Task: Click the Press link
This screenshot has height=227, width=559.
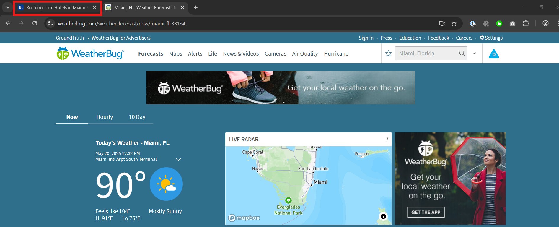Action: pyautogui.click(x=386, y=38)
